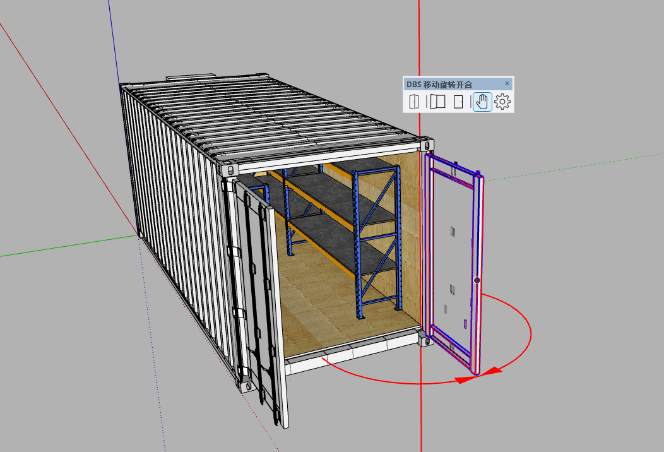
Task: Select the open single door icon
Action: 414,102
